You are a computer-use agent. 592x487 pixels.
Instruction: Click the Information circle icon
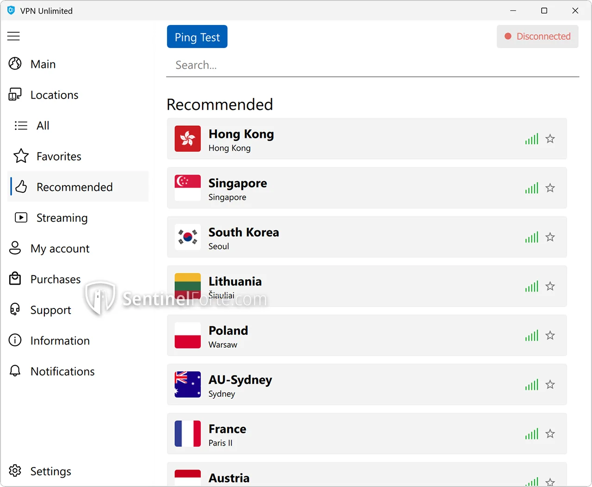15,340
